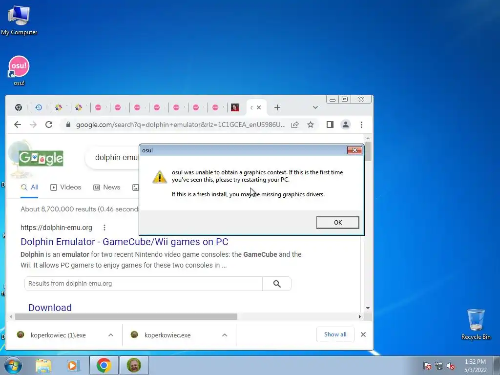Select the Chrome taskbar button

coord(104,365)
